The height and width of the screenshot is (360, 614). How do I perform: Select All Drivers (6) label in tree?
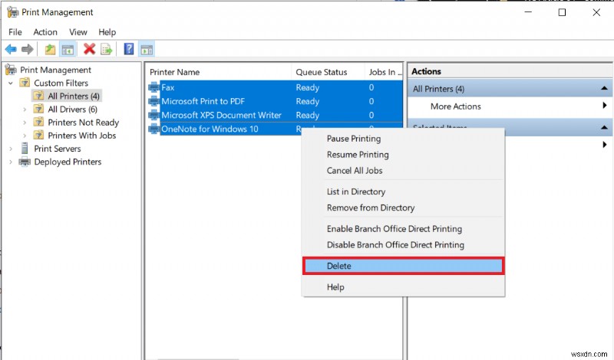pyautogui.click(x=72, y=110)
